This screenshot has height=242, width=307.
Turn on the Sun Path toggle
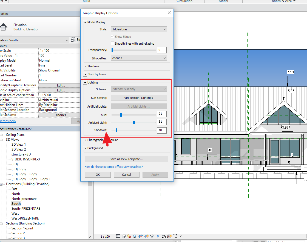pos(129,236)
